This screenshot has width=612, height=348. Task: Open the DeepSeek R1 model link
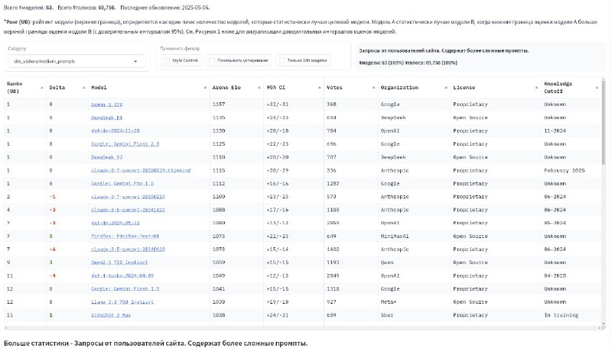click(106, 118)
